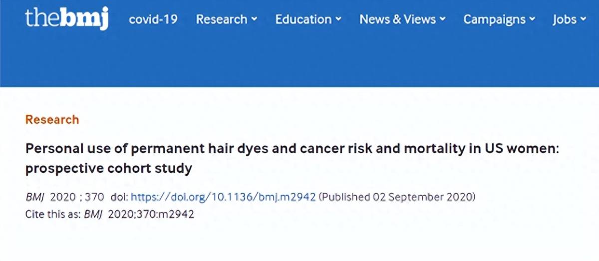Click the News & Views menu label
Image resolution: width=599 pixels, height=261 pixels.
pyautogui.click(x=398, y=19)
